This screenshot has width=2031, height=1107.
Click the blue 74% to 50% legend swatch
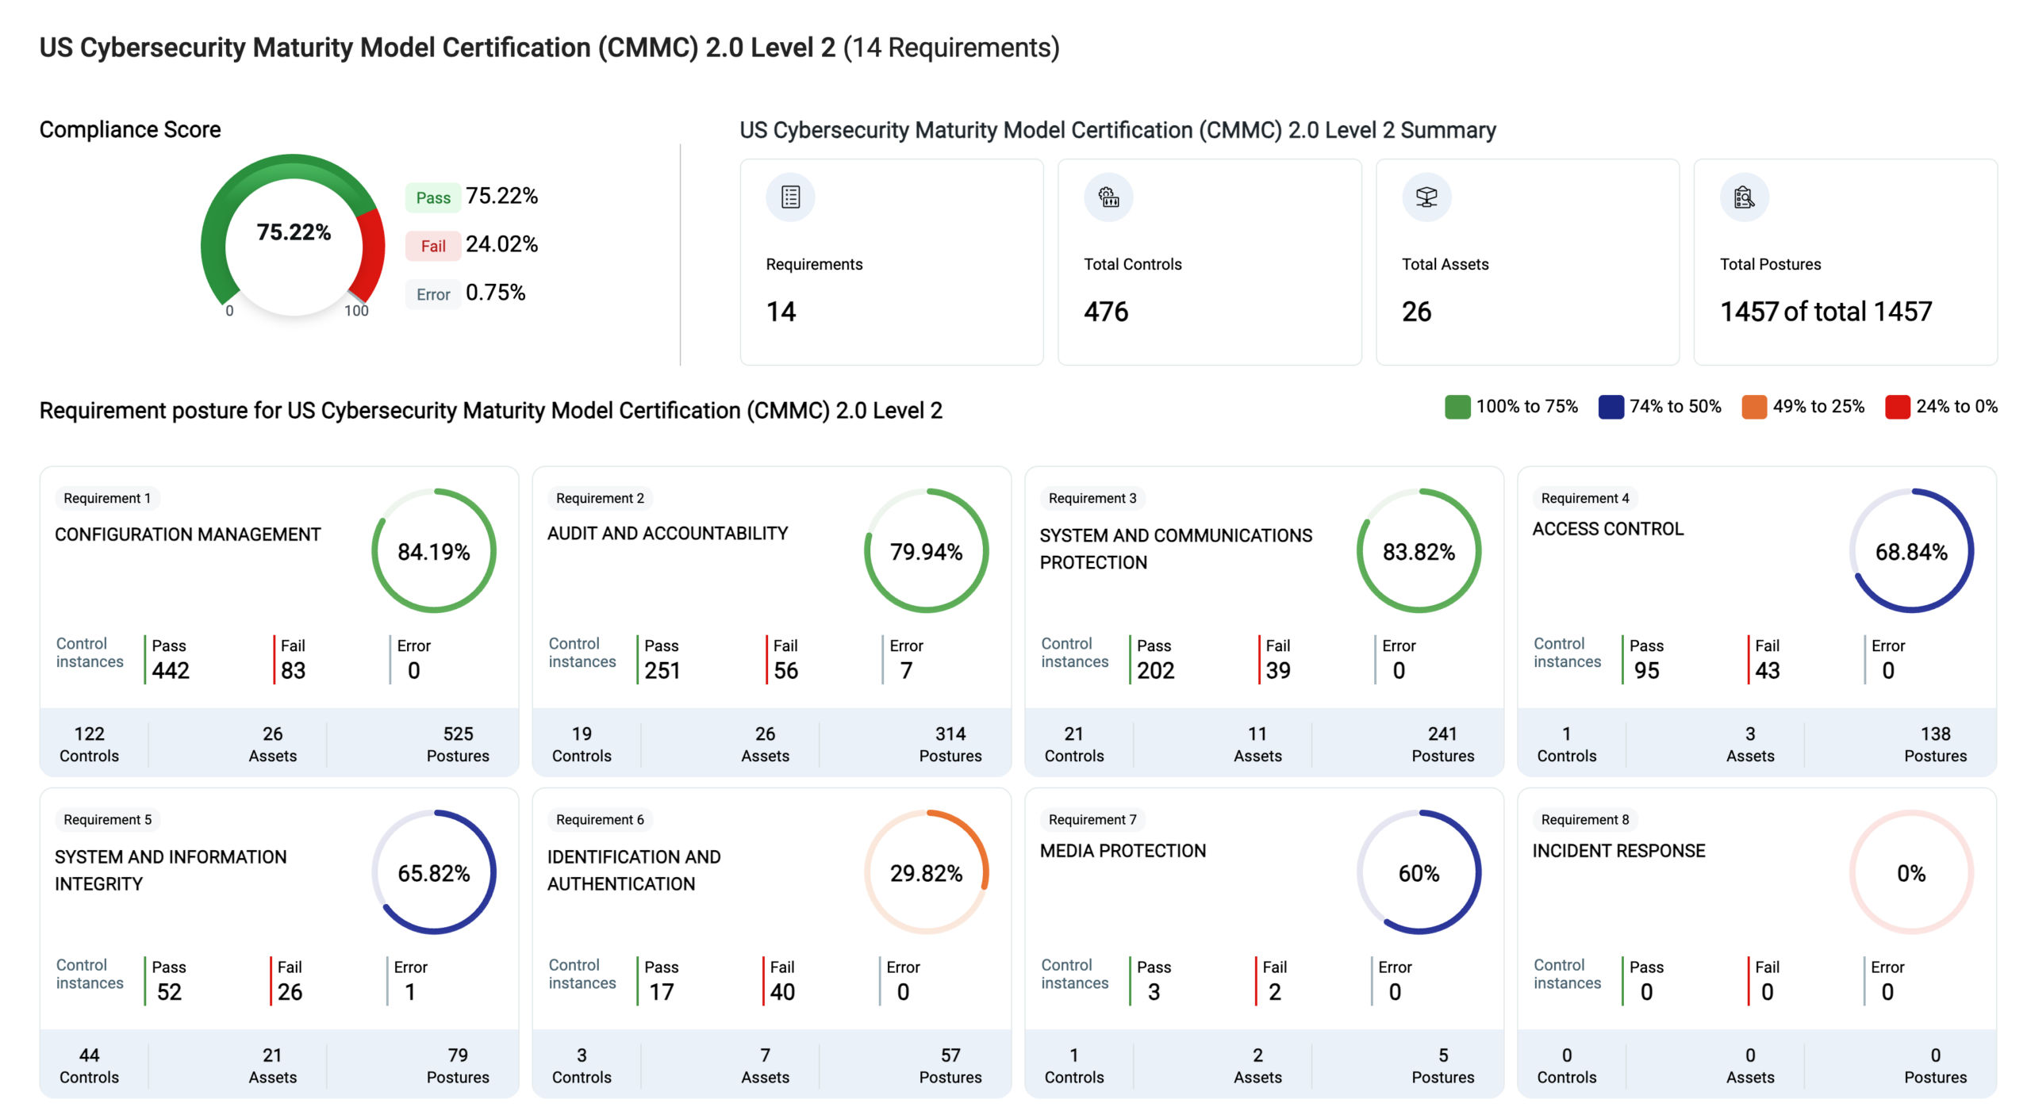(x=1611, y=407)
